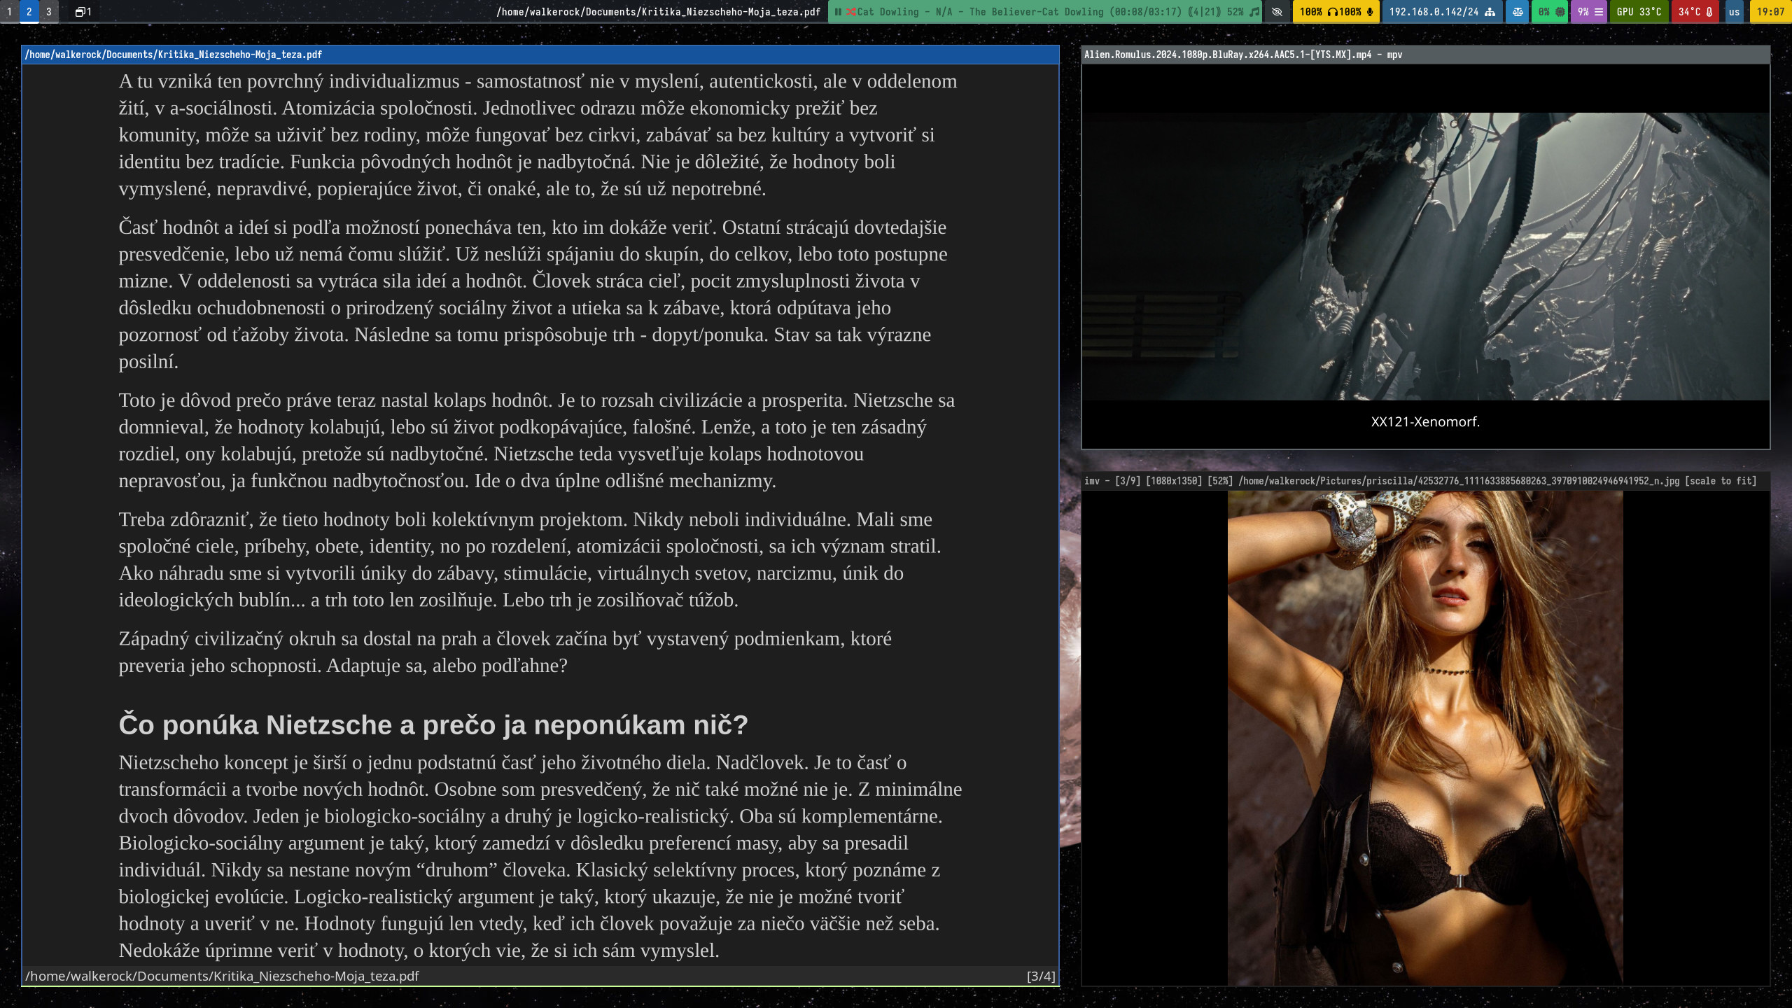1792x1008 pixels.
Task: Click the thermometer temperature icon
Action: coord(1709,12)
